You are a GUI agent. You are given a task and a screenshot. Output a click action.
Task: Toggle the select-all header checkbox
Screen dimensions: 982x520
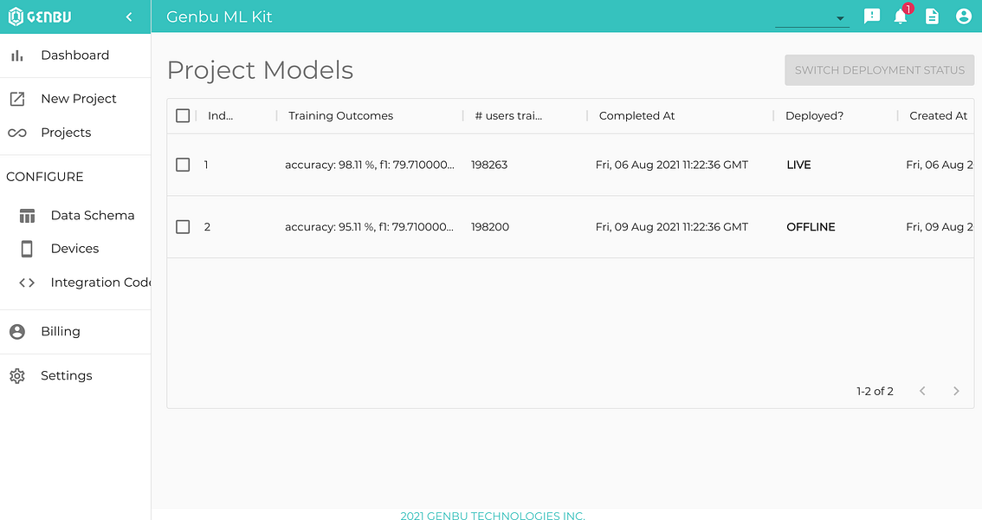183,116
